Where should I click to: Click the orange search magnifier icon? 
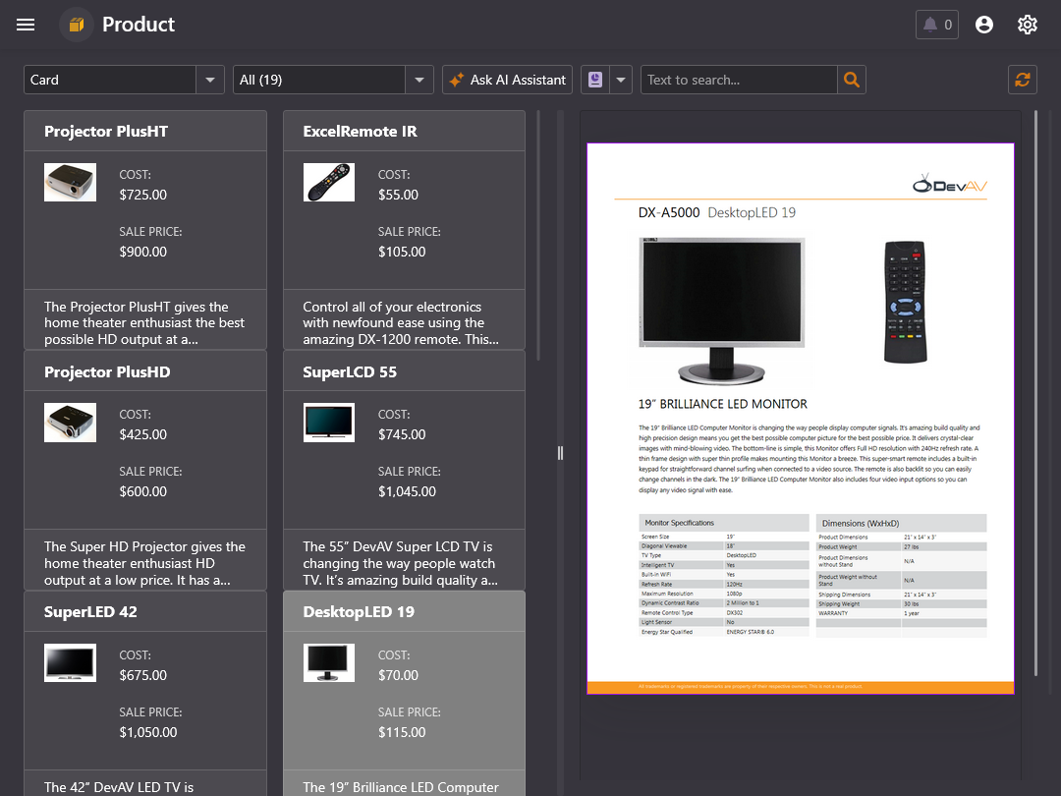tap(851, 80)
